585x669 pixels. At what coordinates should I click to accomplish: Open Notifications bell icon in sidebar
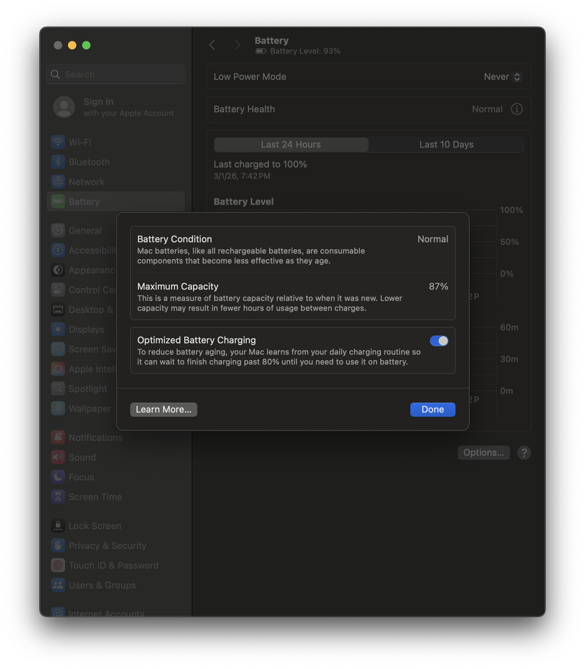(x=58, y=438)
